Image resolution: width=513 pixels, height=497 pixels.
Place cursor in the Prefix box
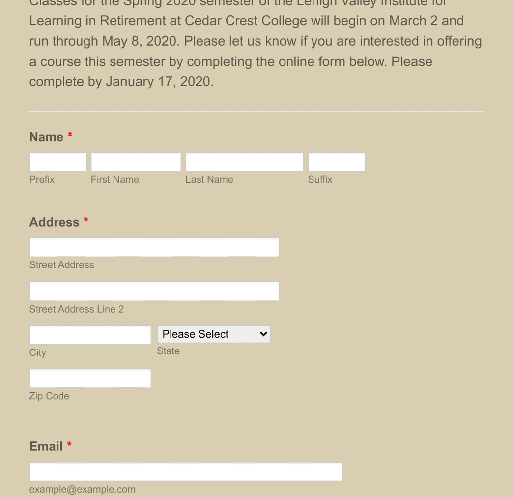tap(57, 162)
